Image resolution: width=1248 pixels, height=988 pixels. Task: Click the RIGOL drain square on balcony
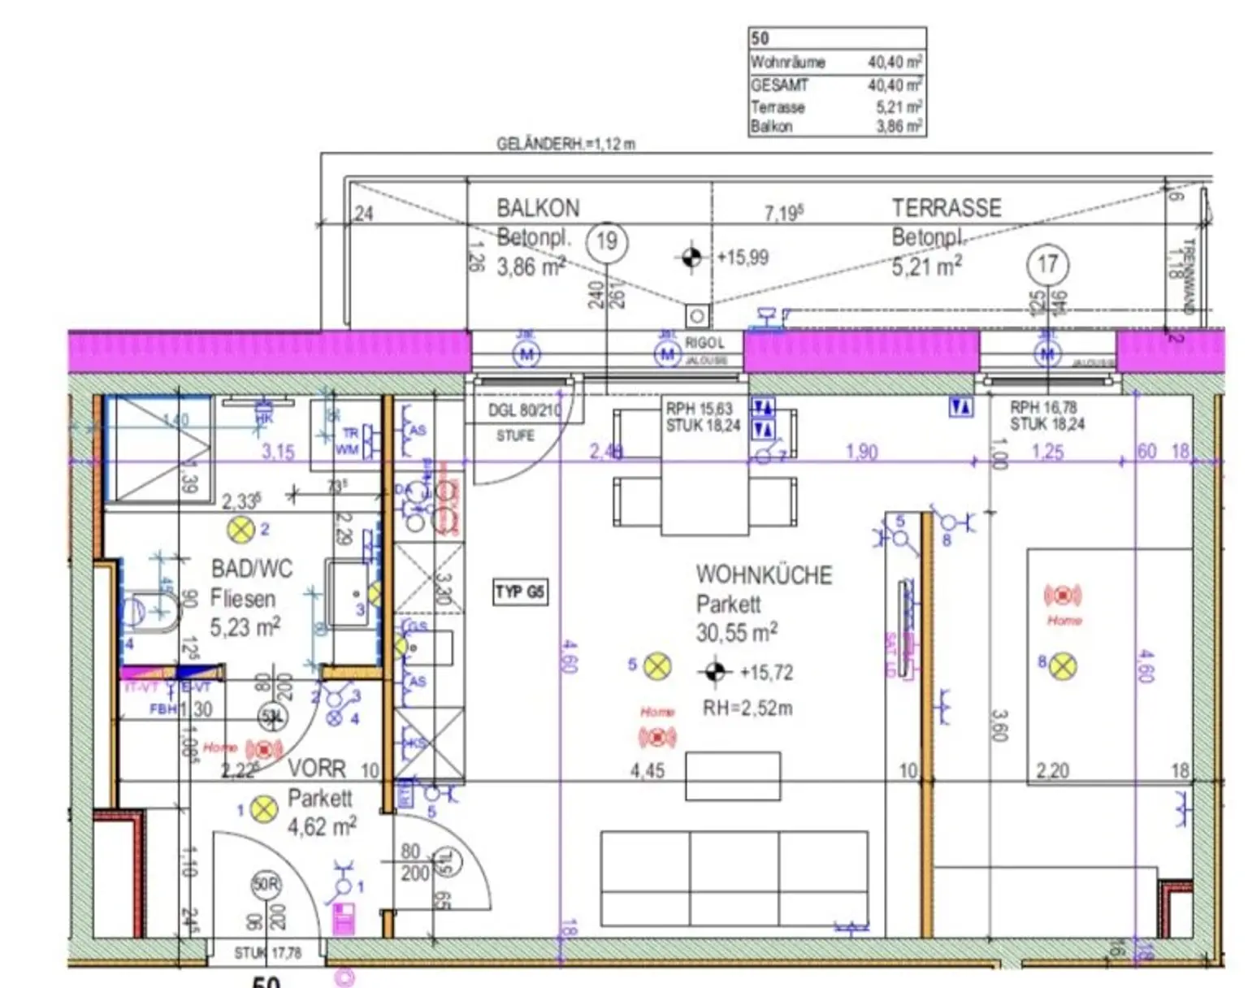697,315
